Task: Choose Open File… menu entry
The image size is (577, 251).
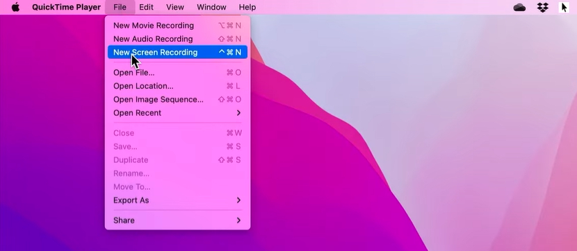Action: [x=177, y=73]
